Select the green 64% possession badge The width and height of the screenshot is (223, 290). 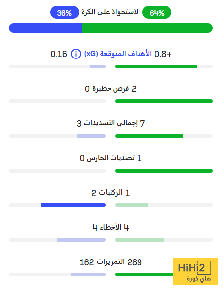click(157, 12)
